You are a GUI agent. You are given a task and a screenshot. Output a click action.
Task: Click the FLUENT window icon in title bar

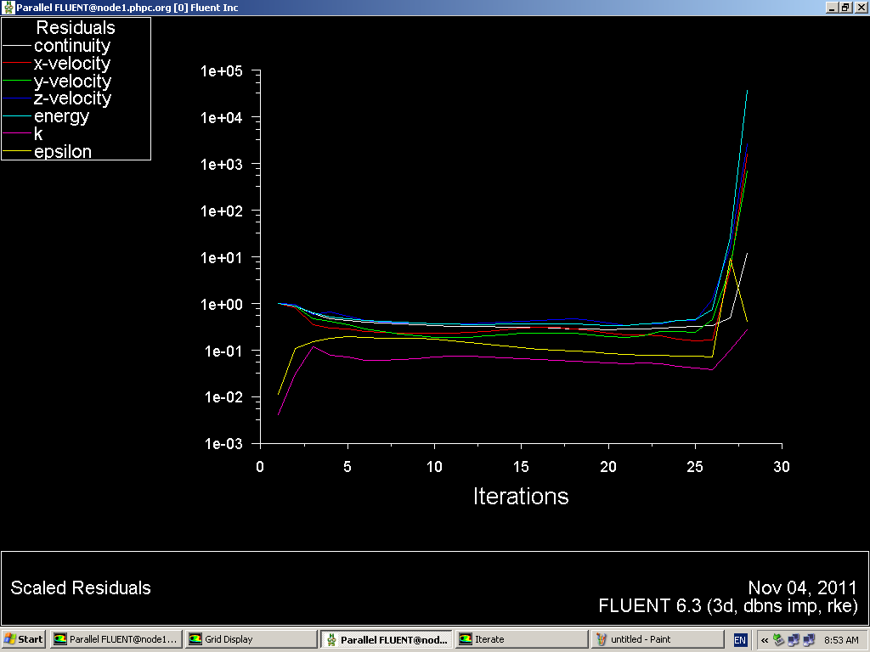pyautogui.click(x=8, y=8)
